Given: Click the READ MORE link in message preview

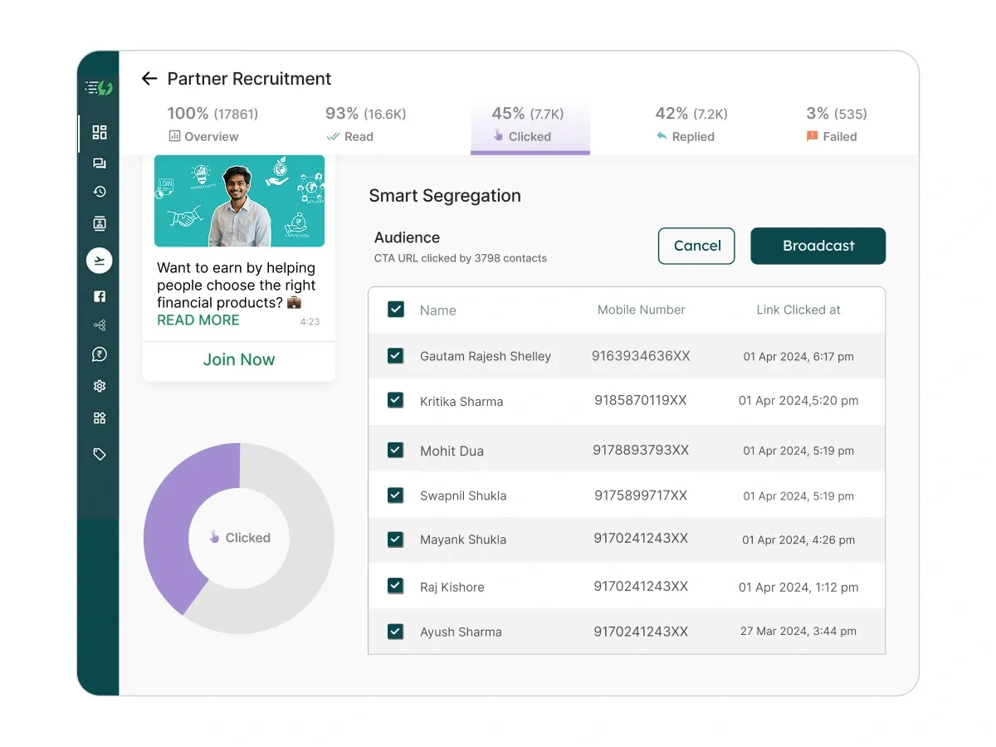Looking at the screenshot, I should tap(198, 320).
